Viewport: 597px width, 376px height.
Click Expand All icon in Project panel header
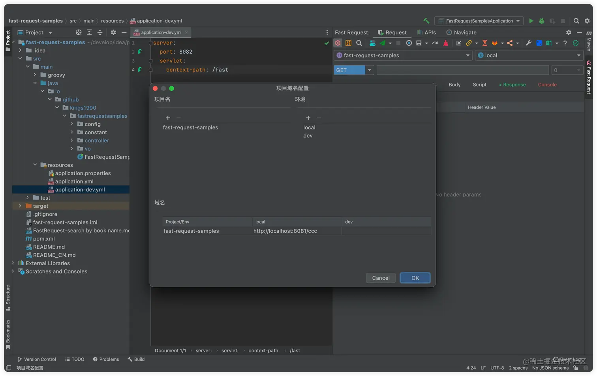coord(89,32)
